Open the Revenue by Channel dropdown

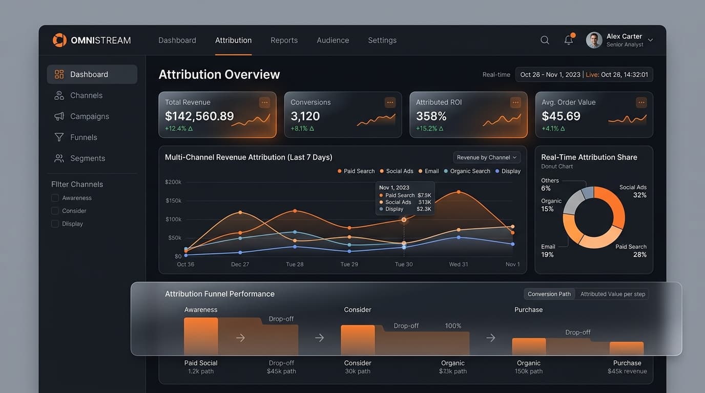click(487, 158)
